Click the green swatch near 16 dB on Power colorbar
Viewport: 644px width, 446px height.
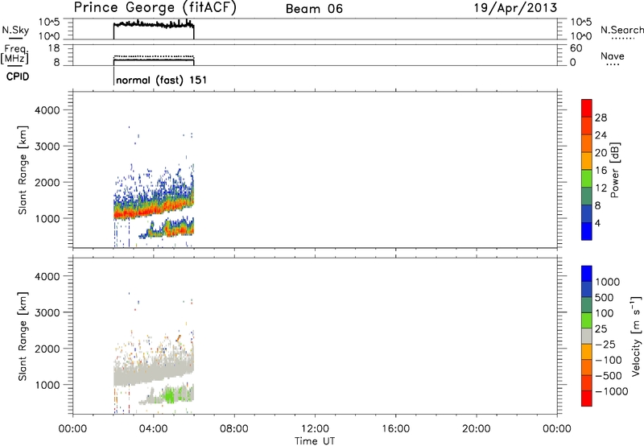[587, 178]
